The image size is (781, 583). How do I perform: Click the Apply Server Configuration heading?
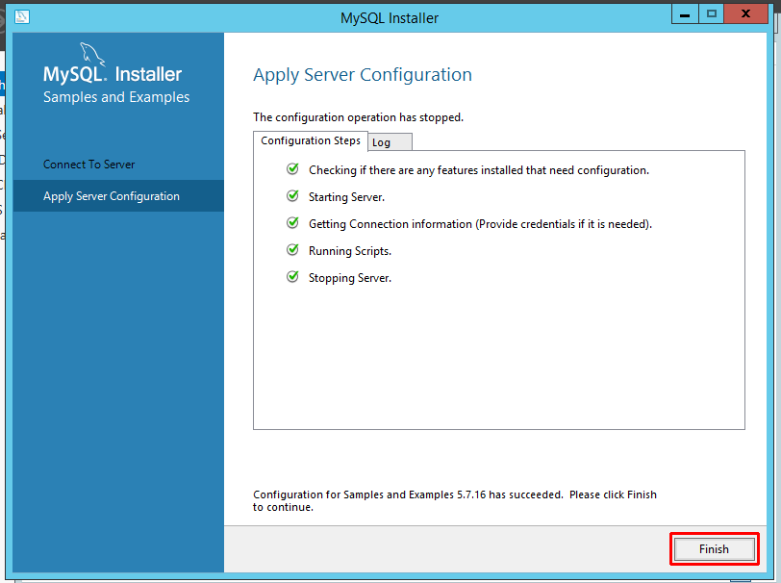[363, 74]
